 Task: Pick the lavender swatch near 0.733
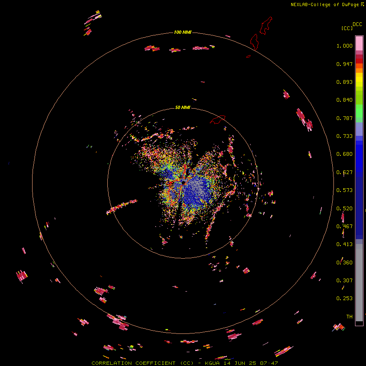tap(359, 129)
